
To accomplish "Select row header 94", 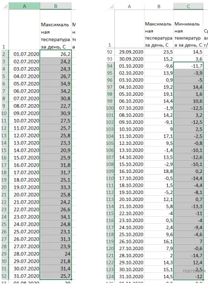I will (x=111, y=66).
